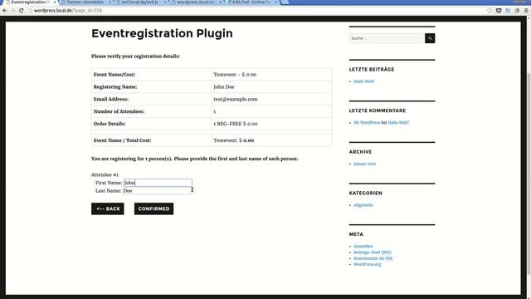
Task: Bookmark this page with the star icon
Action: tap(490, 11)
